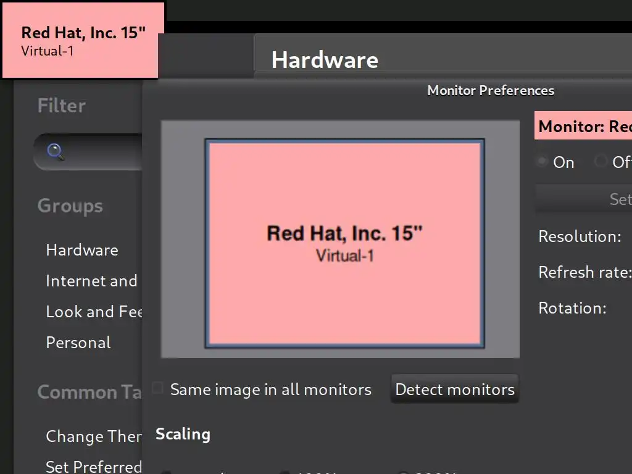Click the Groups heading in the sidebar
Image resolution: width=632 pixels, height=474 pixels.
pos(70,206)
